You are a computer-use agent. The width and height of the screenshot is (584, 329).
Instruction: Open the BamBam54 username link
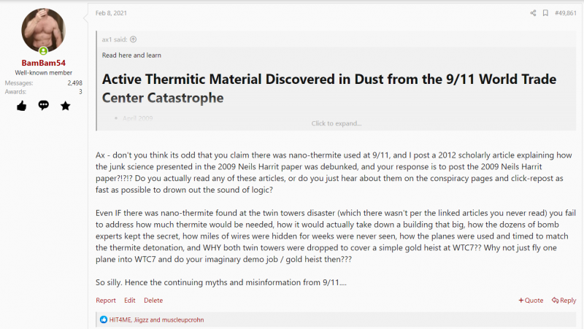click(x=44, y=63)
